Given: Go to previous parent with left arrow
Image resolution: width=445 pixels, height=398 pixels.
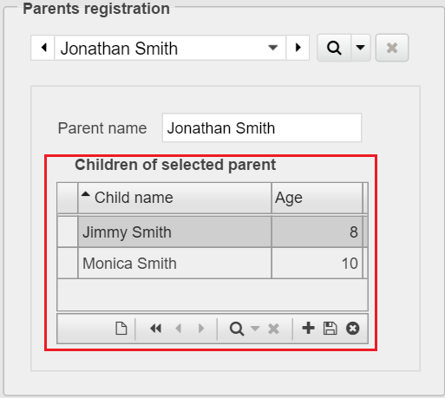Looking at the screenshot, I should [43, 48].
